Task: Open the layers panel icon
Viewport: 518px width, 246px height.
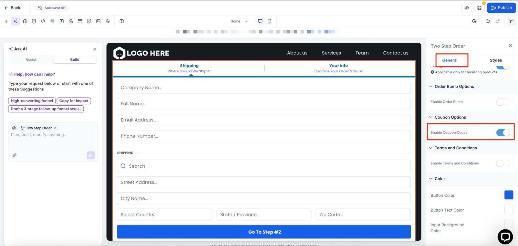Action: (25, 21)
